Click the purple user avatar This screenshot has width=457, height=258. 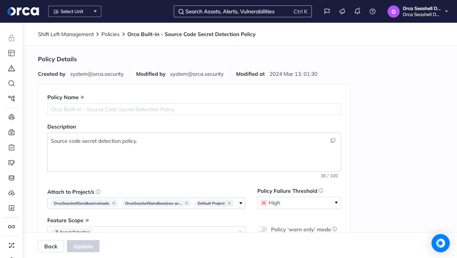[x=393, y=11]
